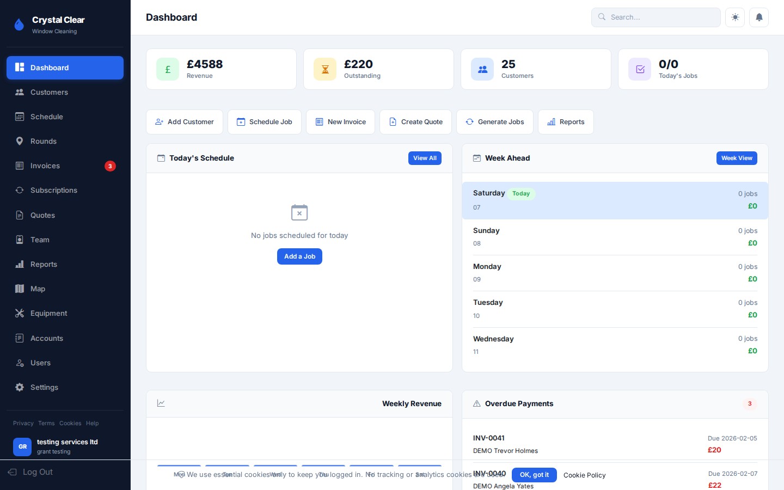
Task: Open Rounds via the location pin icon
Action: pos(20,141)
